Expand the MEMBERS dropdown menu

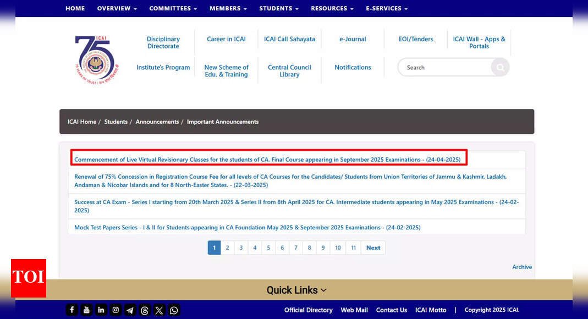228,8
